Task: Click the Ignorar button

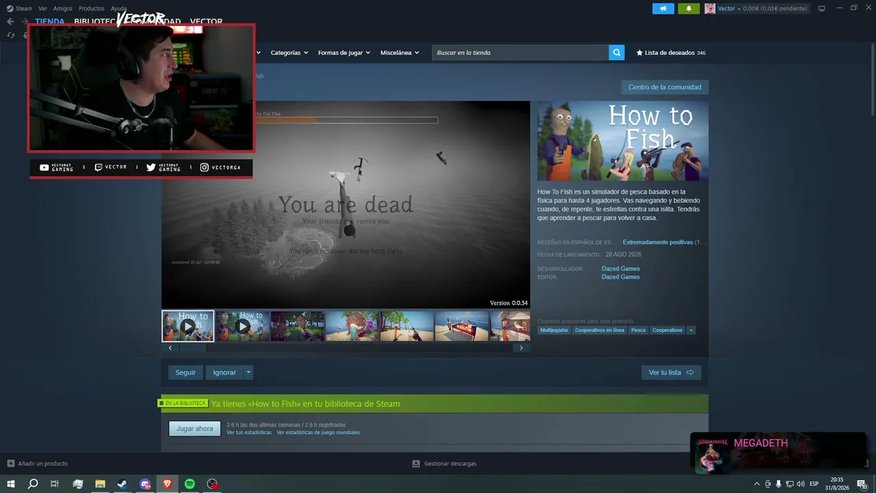Action: (224, 372)
